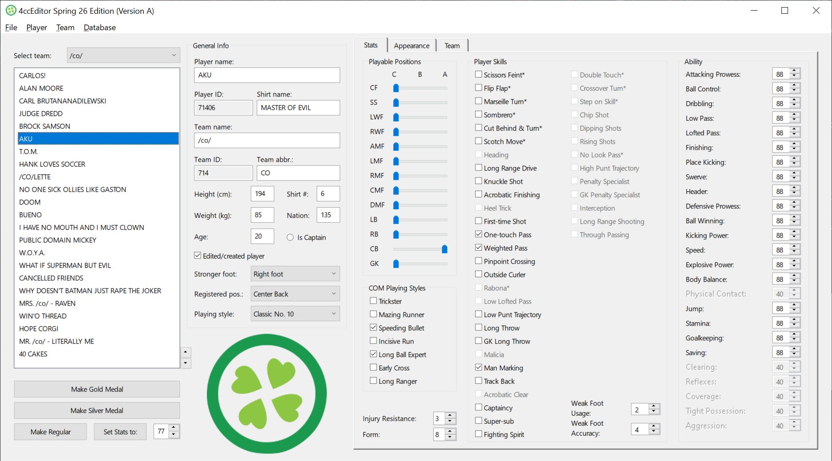This screenshot has height=461, width=832.
Task: Decrease Saving value with down arrow
Action: click(795, 355)
